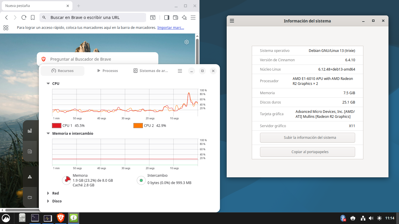Open Leo AI assistant icon

pyautogui.click(x=184, y=17)
